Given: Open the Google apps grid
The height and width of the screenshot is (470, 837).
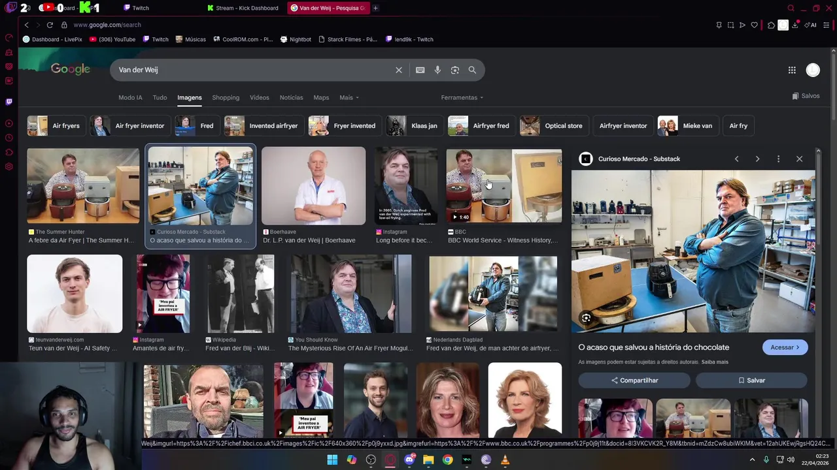Looking at the screenshot, I should 792,70.
